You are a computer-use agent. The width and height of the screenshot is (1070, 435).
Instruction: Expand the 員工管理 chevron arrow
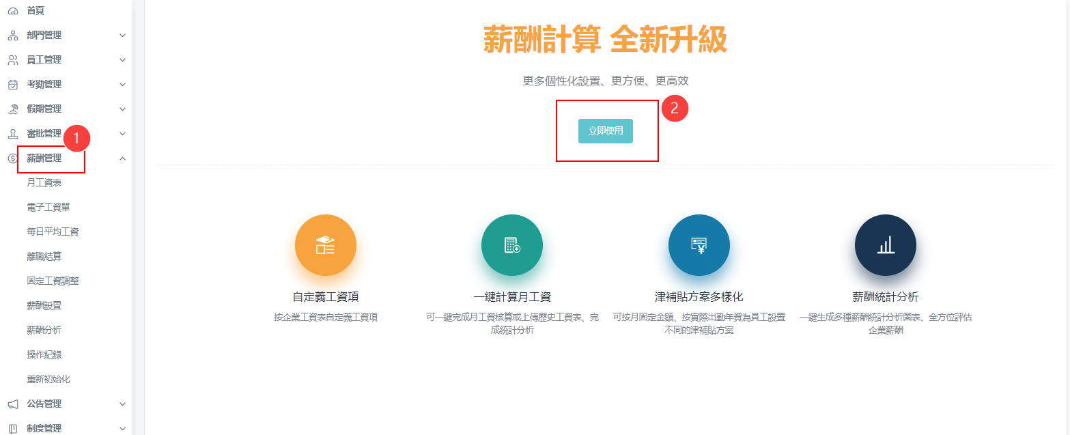coord(122,60)
